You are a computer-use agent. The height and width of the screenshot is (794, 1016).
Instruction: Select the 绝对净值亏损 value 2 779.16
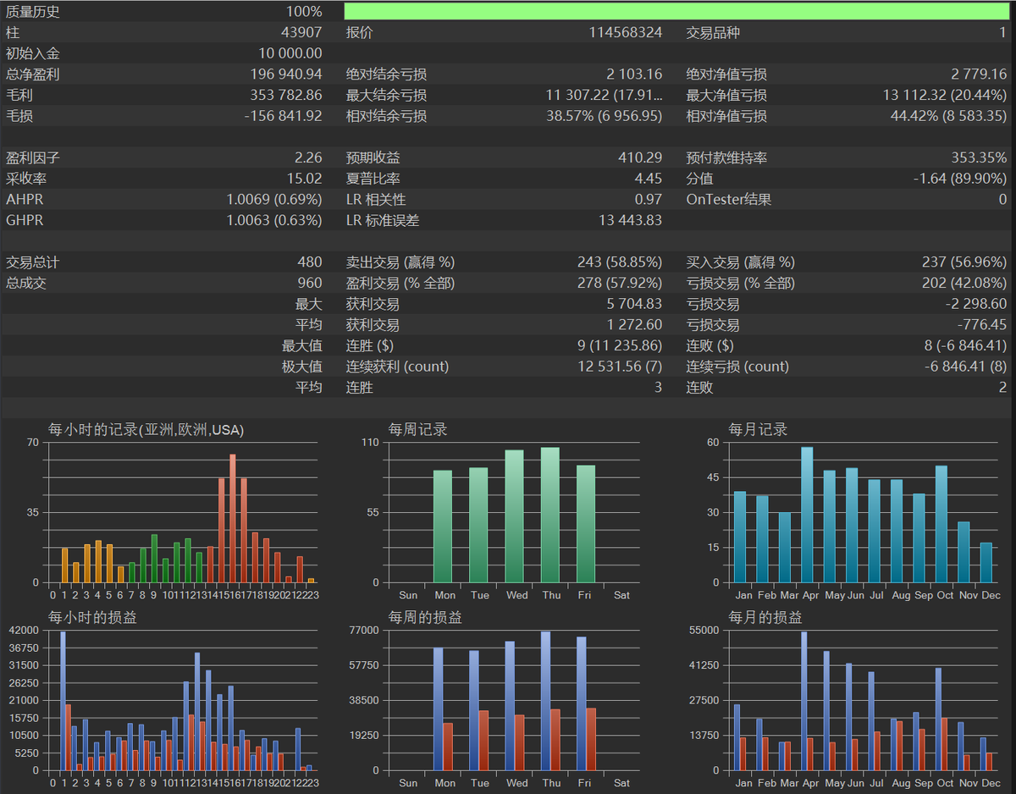(979, 74)
